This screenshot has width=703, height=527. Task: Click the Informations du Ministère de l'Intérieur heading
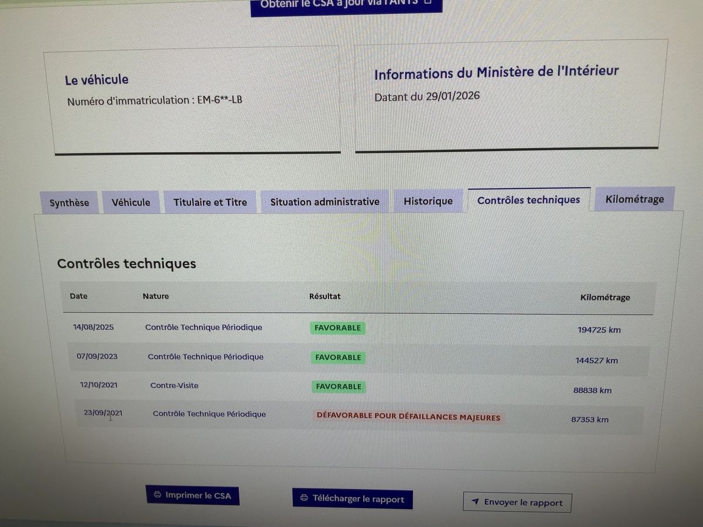pos(496,73)
